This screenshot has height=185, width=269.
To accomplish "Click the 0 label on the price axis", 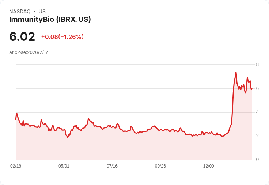I will tap(257, 160).
